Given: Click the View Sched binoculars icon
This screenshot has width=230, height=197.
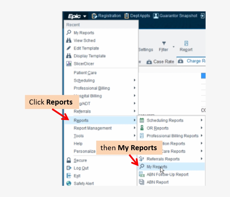Looking at the screenshot, I should coord(69,40).
